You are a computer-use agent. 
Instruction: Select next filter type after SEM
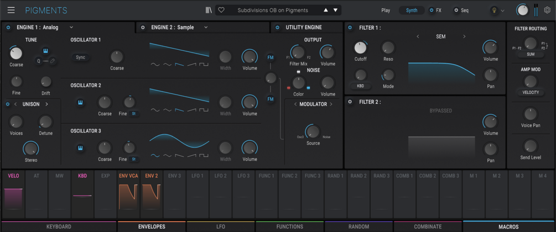pyautogui.click(x=464, y=36)
